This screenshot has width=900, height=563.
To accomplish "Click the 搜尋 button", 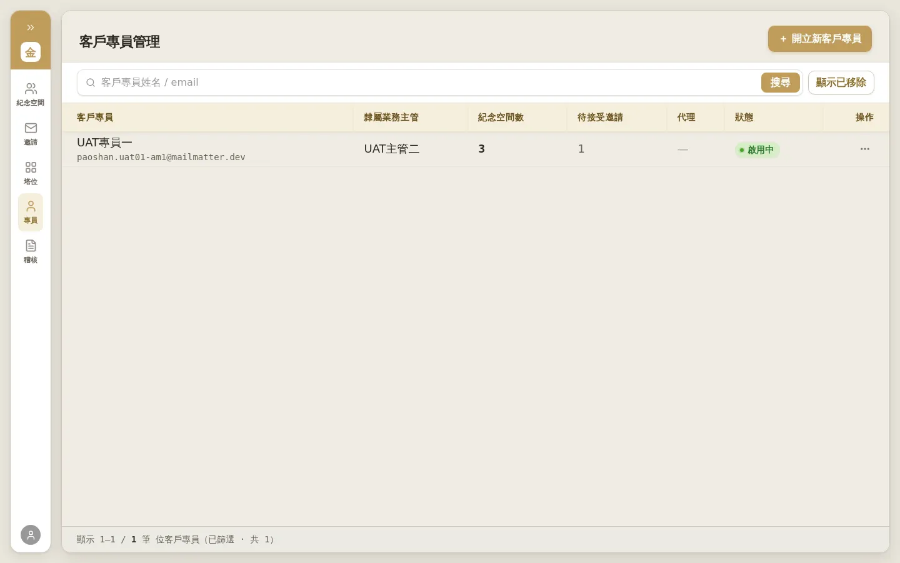I will pyautogui.click(x=780, y=83).
